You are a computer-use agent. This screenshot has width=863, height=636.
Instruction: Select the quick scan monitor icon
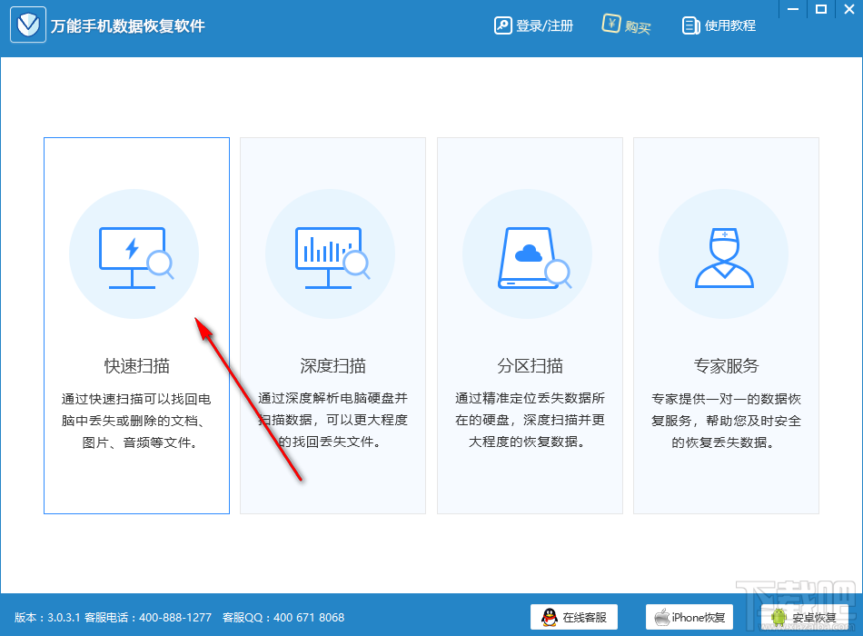[x=134, y=253]
